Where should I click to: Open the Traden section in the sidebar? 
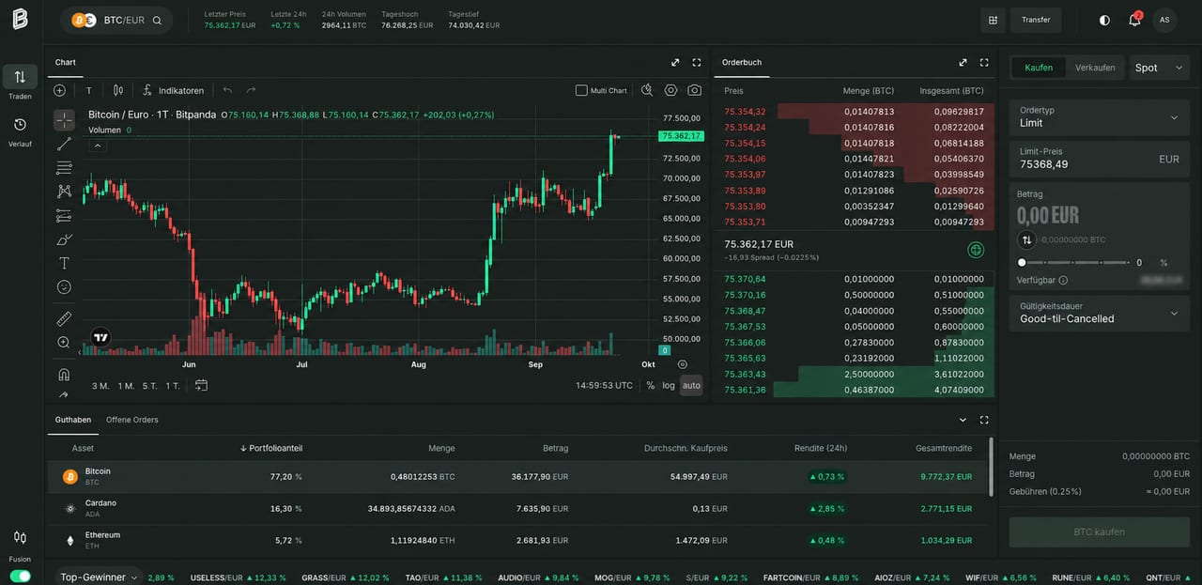[x=20, y=84]
